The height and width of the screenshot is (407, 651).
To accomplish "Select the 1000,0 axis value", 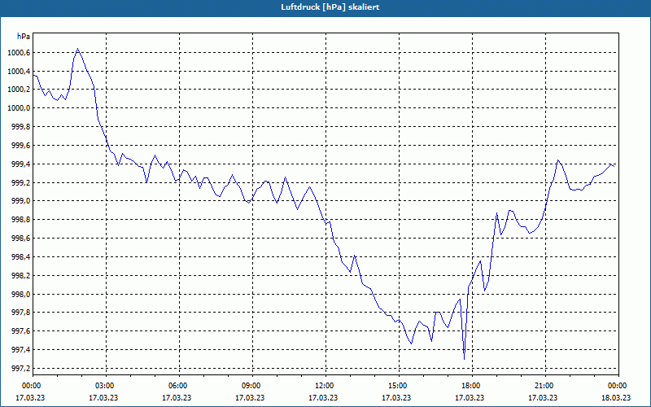I will 19,108.
